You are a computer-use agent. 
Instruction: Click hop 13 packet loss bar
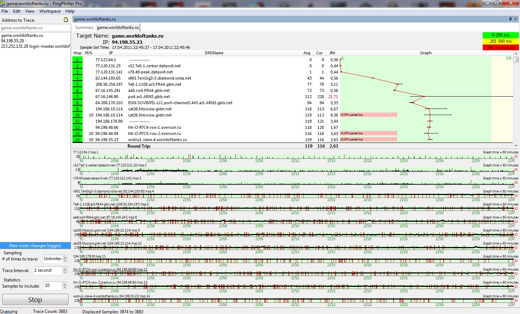(369, 133)
